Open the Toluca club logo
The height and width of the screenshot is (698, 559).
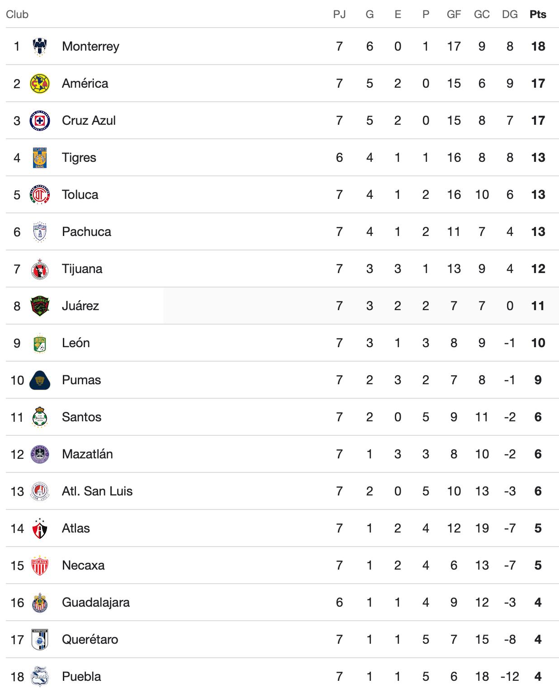39,195
